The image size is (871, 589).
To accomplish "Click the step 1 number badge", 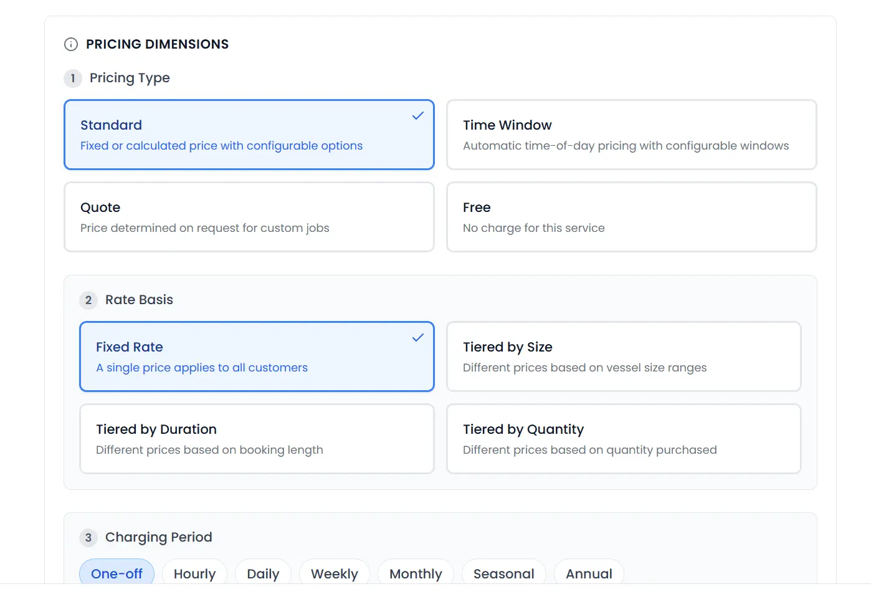I will coord(73,79).
